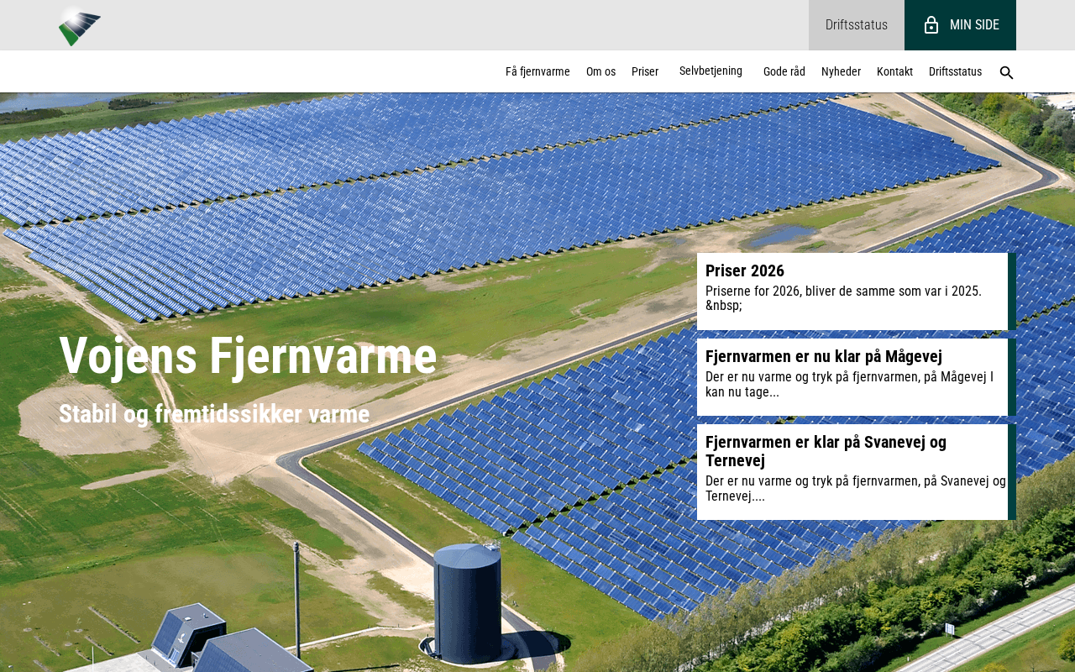
Task: Open the Få fjernvarme menu
Action: click(537, 71)
